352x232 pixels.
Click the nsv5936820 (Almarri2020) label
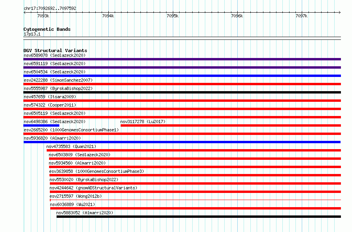click(x=52, y=138)
